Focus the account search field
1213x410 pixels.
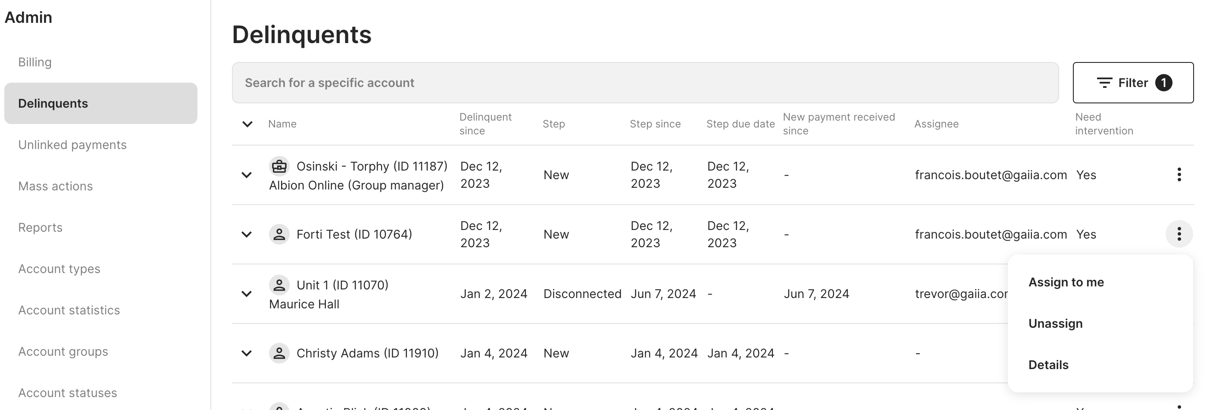point(645,82)
